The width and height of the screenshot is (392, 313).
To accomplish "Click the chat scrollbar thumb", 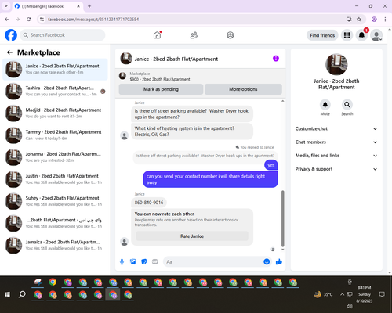I will coord(282,218).
